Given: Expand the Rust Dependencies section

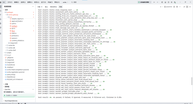Looking at the screenshot, I should pos(11,101).
